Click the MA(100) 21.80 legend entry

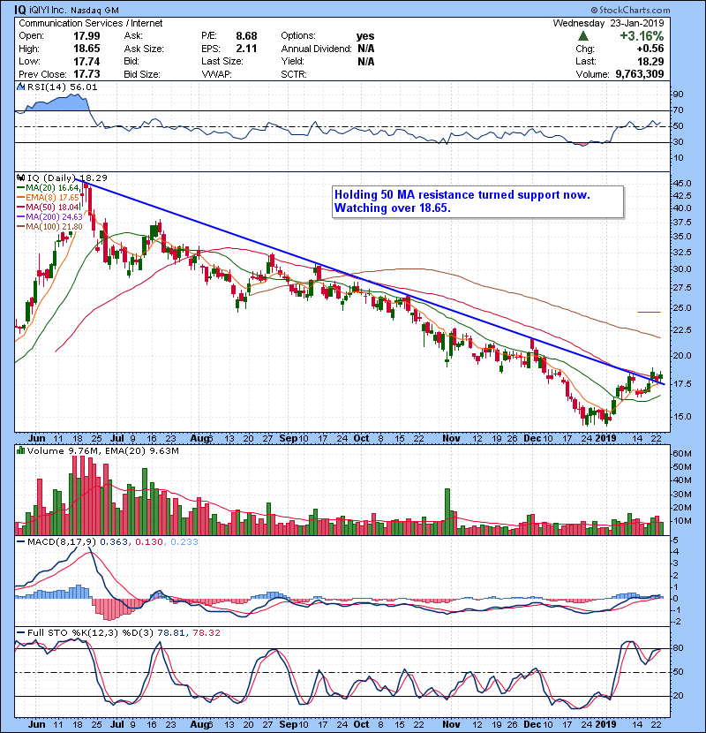(50, 227)
